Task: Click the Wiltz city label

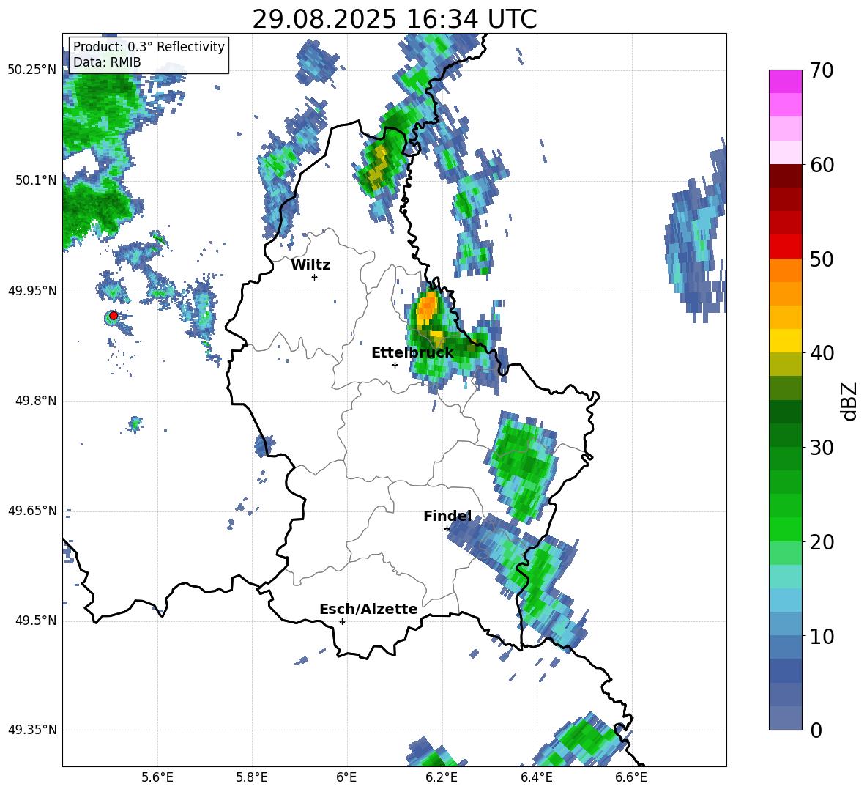Action: [310, 265]
